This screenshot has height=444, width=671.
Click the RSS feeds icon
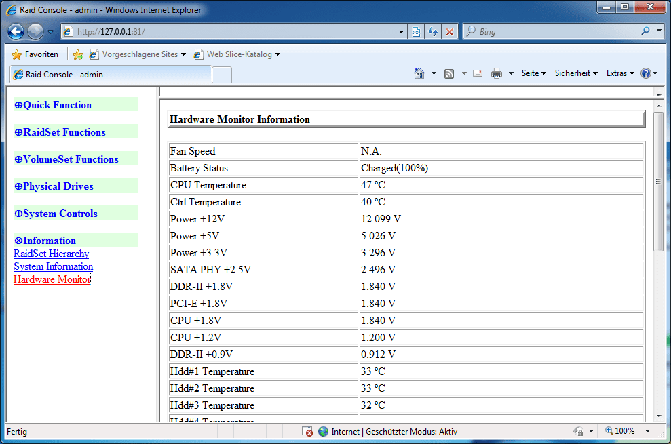tap(449, 74)
